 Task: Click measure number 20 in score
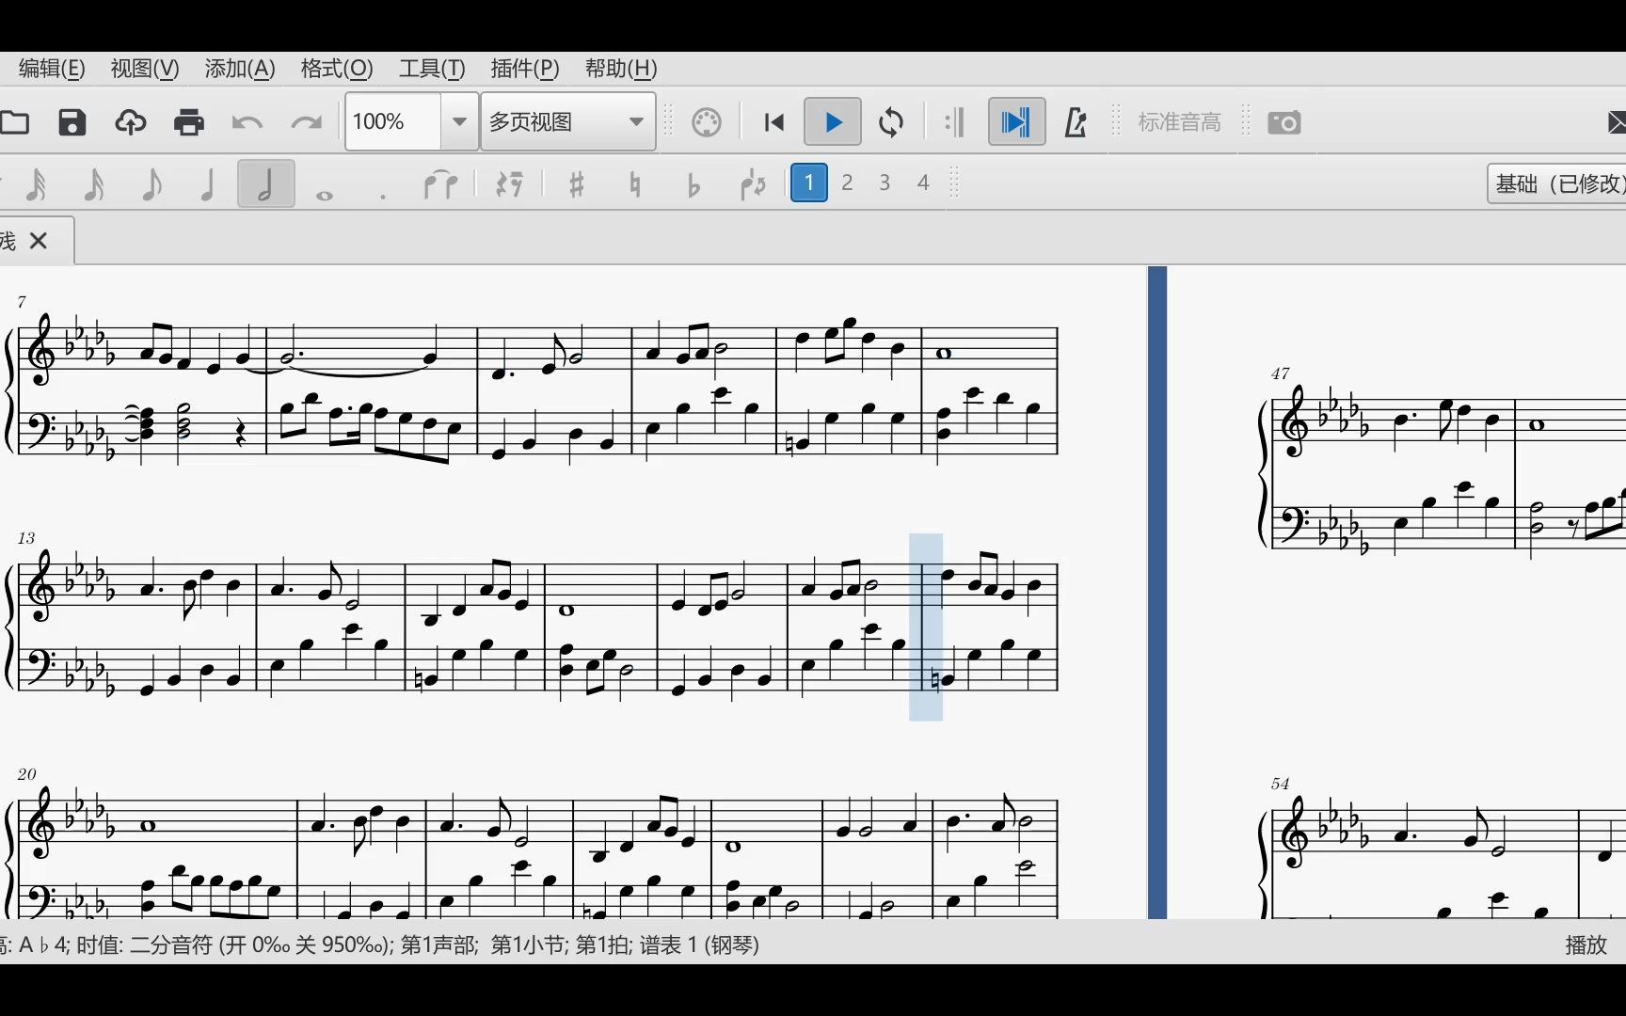tap(26, 774)
